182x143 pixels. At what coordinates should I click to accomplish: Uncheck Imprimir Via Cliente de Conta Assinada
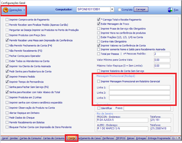[x=7, y=66]
